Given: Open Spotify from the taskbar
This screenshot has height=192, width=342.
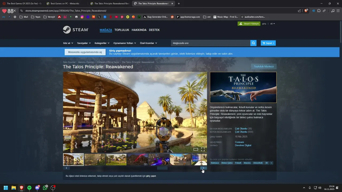Looking at the screenshot, I should click(x=29, y=188).
